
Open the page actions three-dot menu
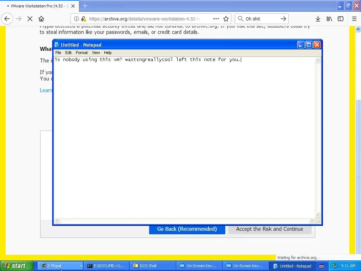tap(216, 19)
